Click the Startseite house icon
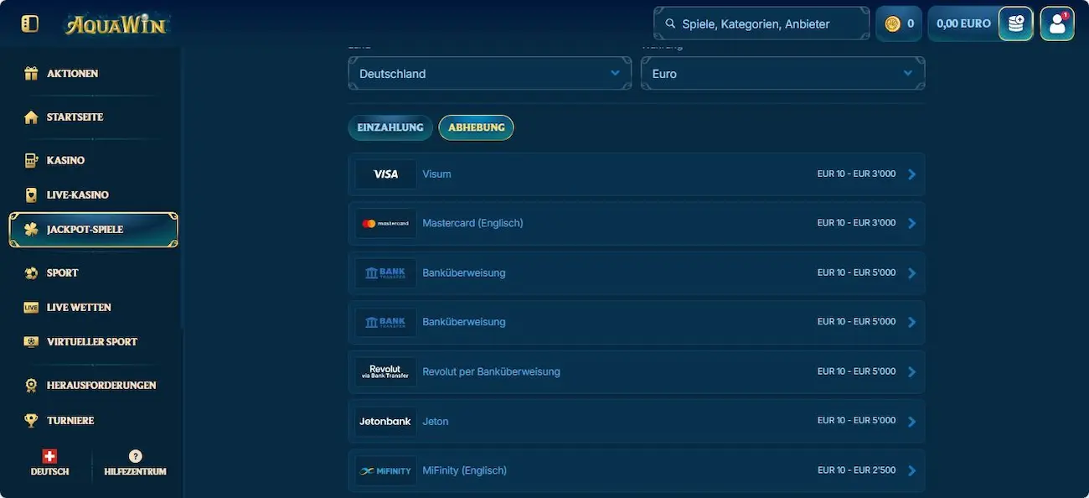This screenshot has height=498, width=1089. point(31,117)
